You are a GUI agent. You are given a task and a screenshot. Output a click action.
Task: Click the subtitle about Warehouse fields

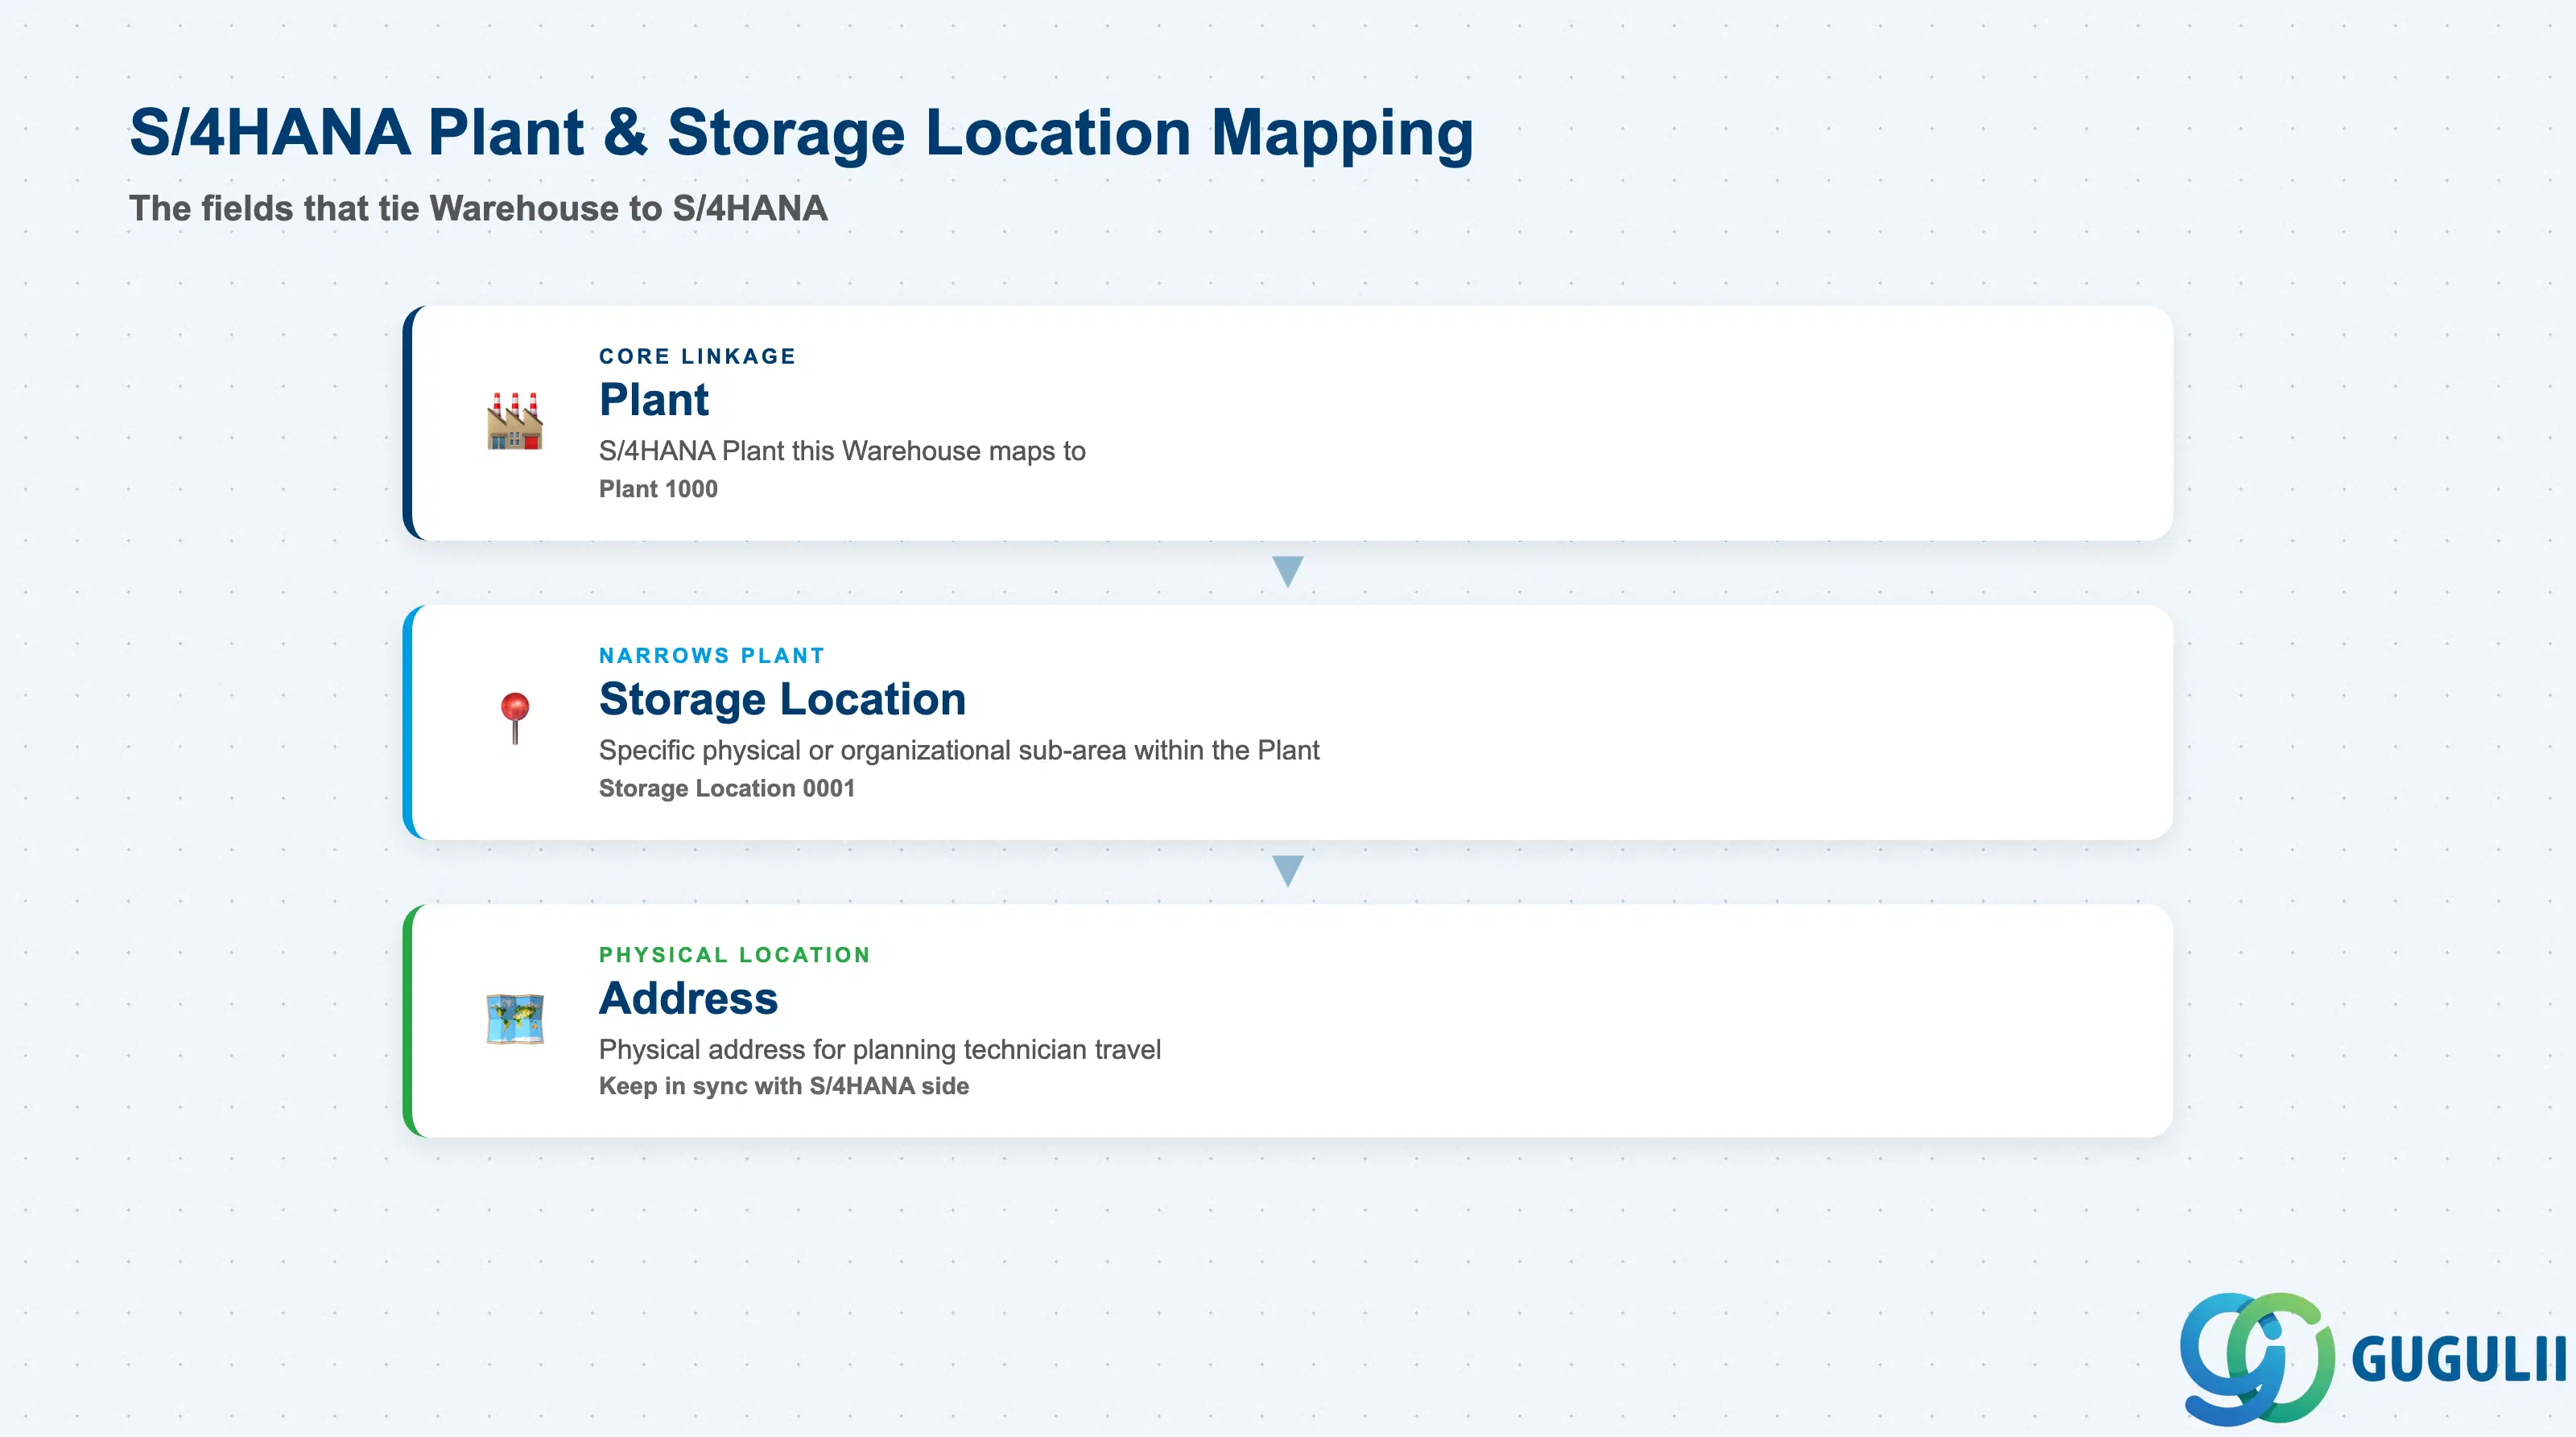[478, 208]
